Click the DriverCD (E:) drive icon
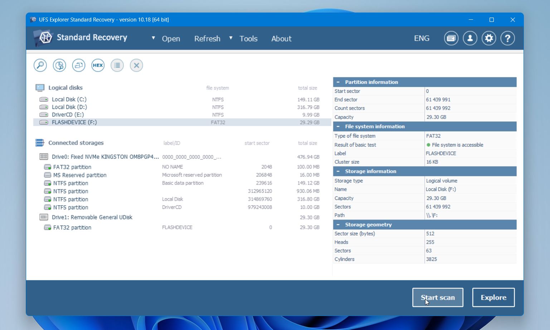 44,115
